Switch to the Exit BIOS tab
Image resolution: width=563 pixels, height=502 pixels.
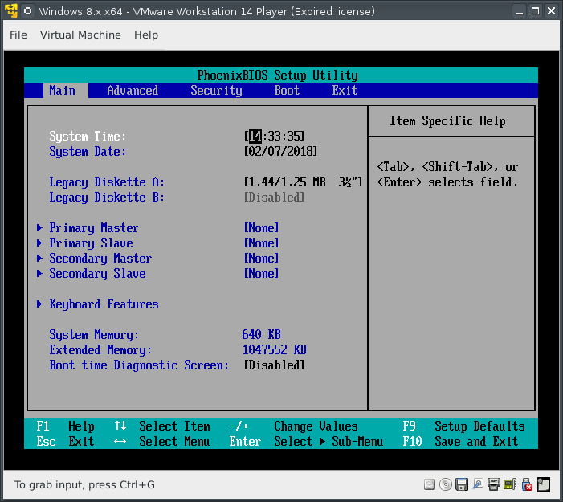click(x=345, y=91)
